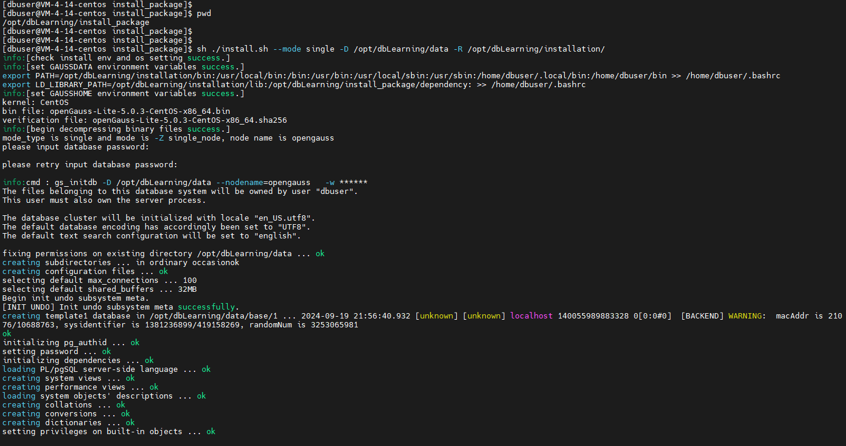This screenshot has height=446, width=846.
Task: Click 'begin decompressing binary files success' line
Action: pos(116,129)
